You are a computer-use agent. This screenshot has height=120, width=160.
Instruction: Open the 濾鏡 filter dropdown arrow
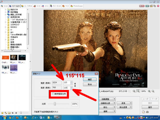114,111
